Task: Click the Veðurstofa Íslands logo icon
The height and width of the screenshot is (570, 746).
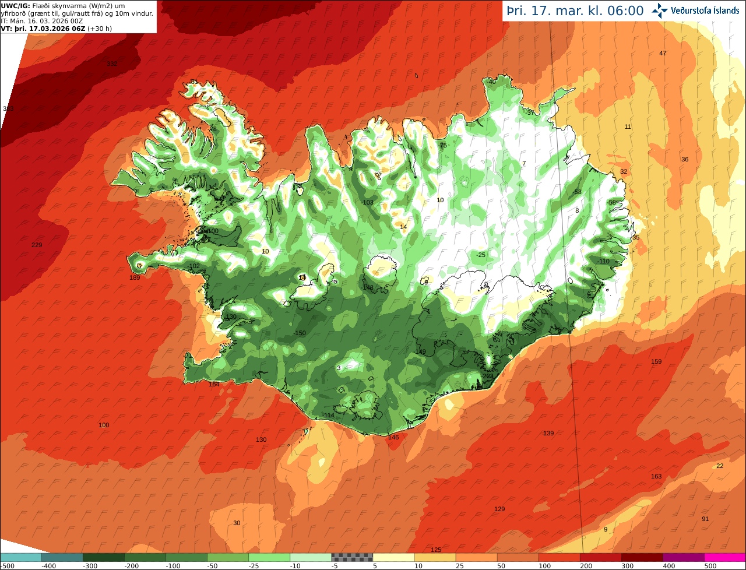Action: [x=660, y=10]
